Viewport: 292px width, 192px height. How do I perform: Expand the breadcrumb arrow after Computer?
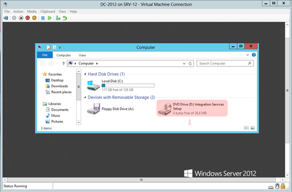coord(97,63)
